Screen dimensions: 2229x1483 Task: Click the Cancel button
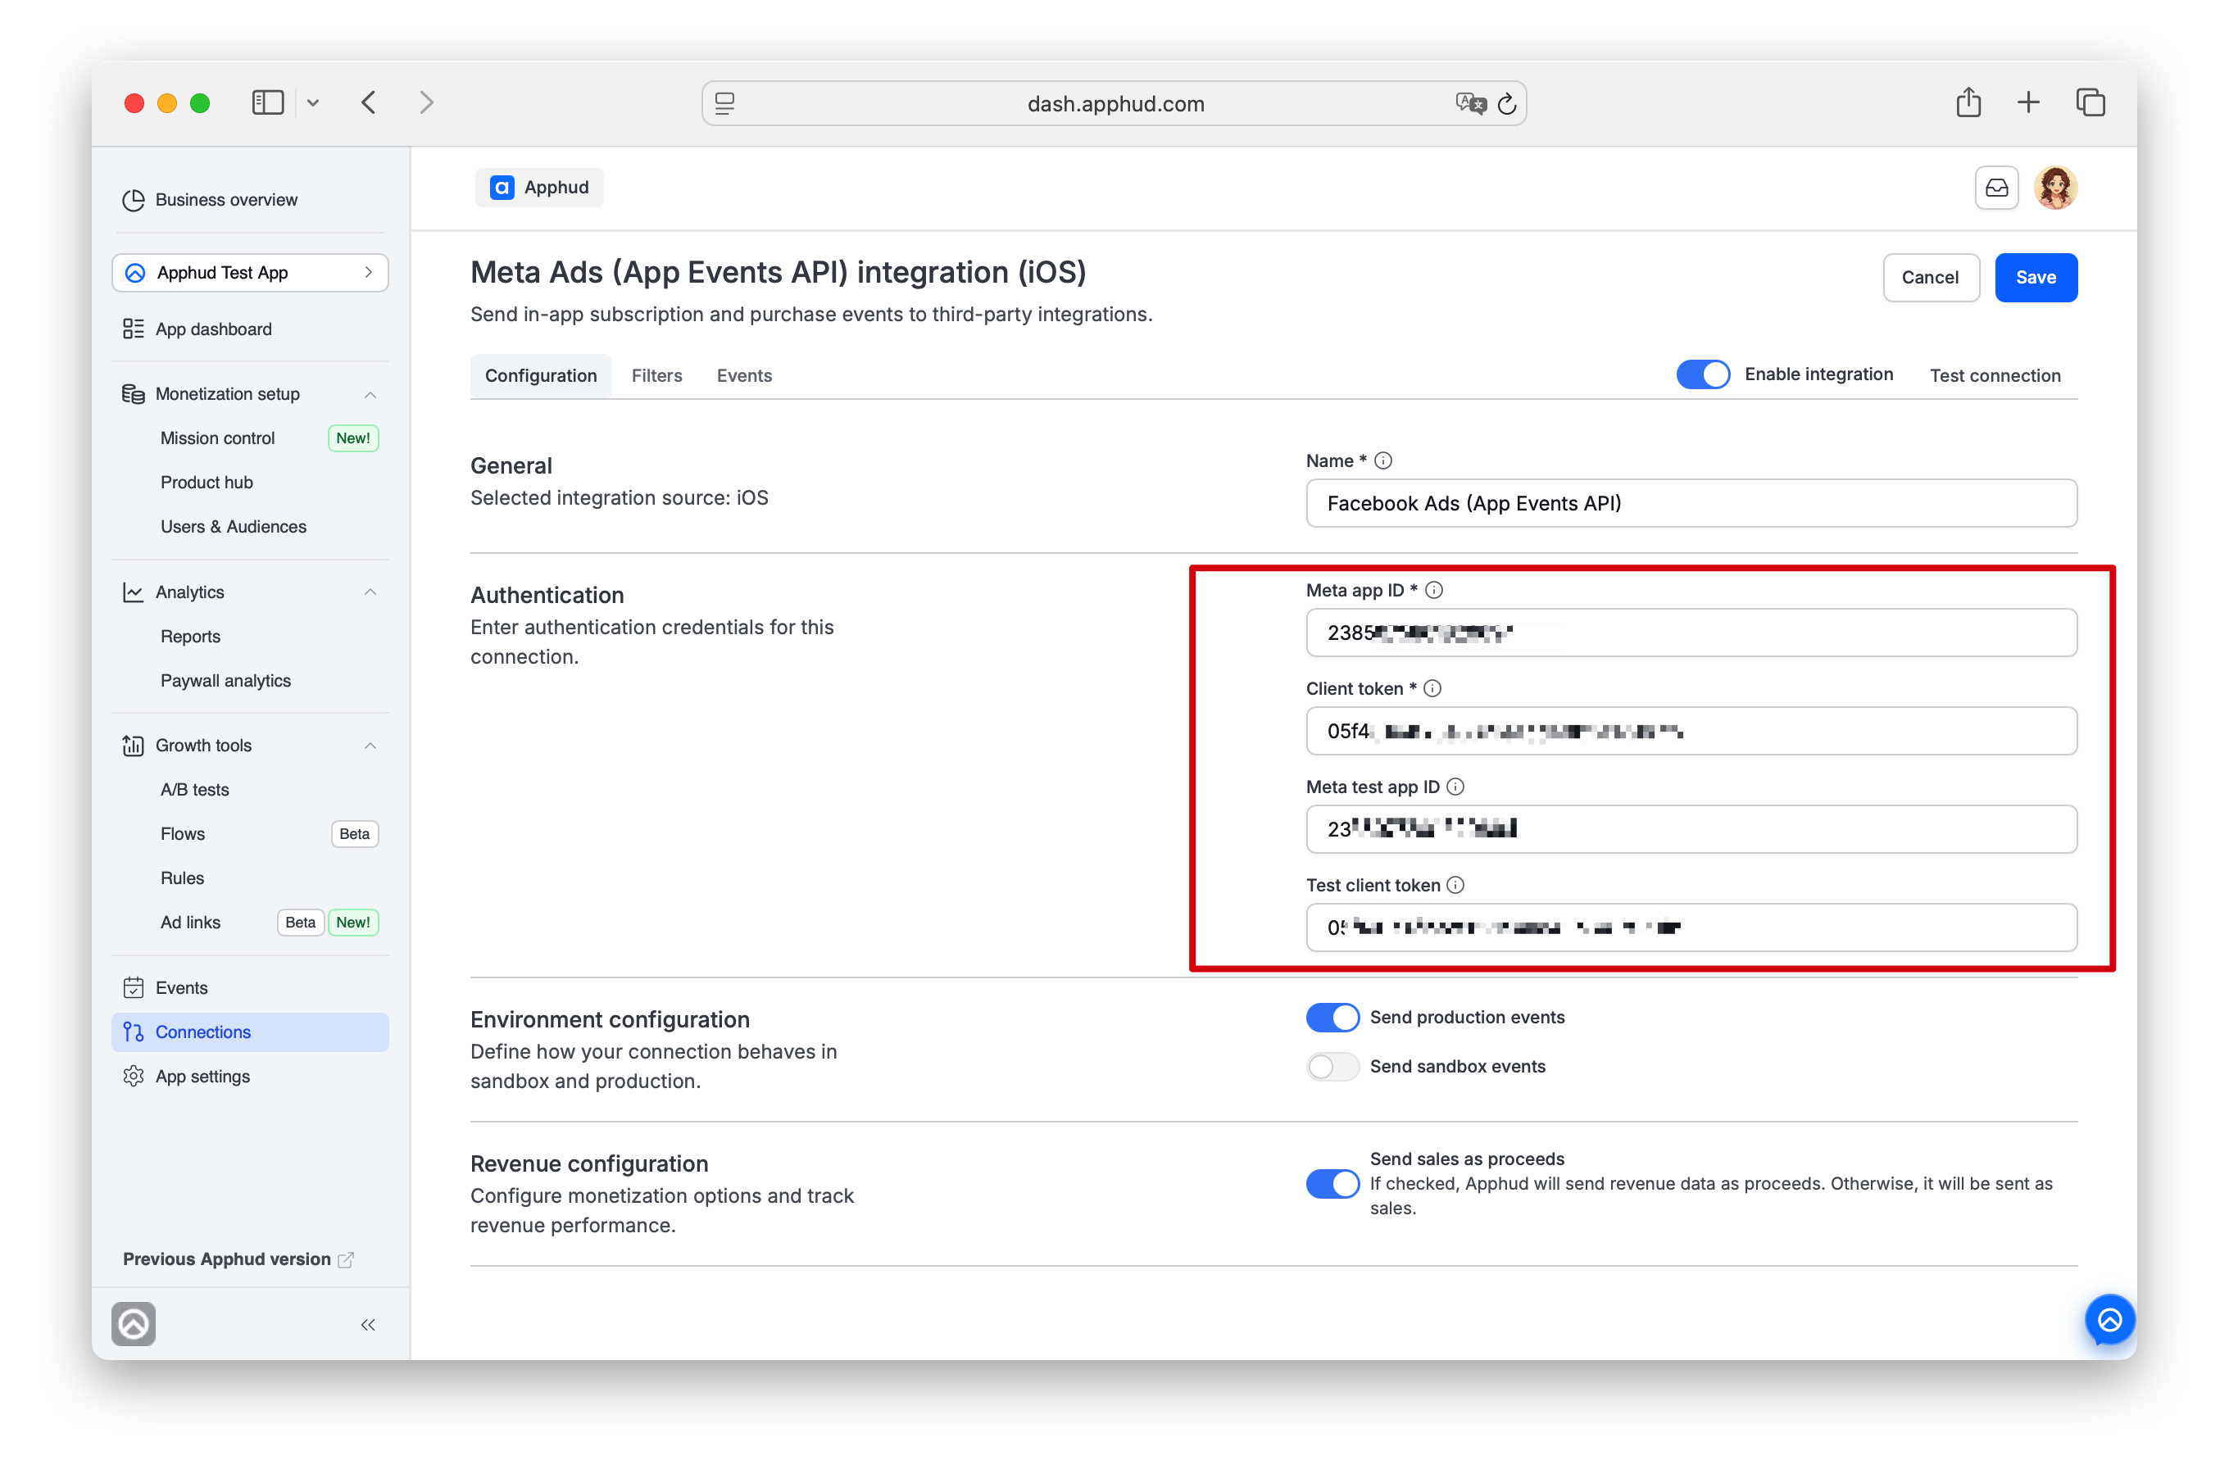(1930, 277)
